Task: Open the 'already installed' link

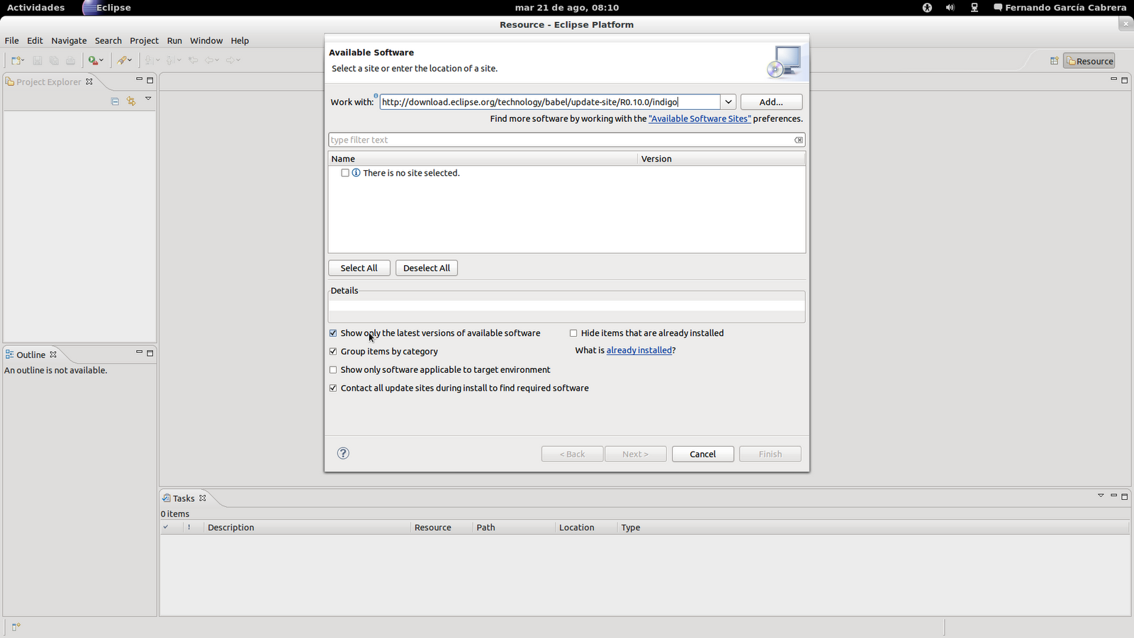Action: point(639,350)
